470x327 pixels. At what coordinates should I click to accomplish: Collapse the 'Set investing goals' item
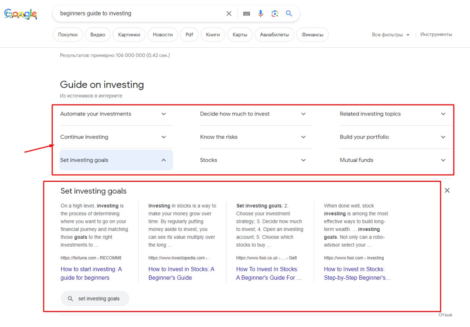point(116,160)
